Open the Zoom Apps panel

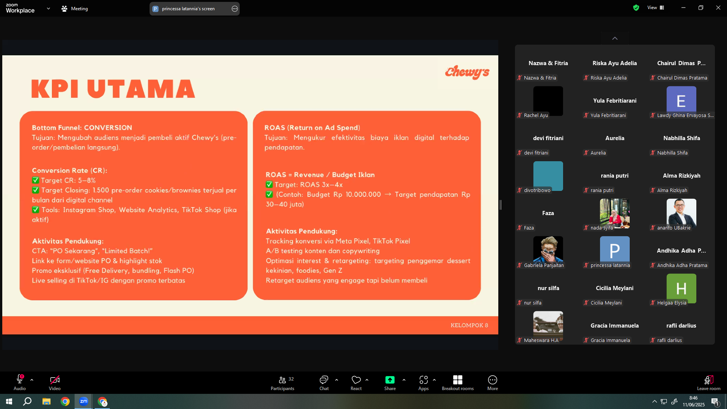tap(423, 382)
